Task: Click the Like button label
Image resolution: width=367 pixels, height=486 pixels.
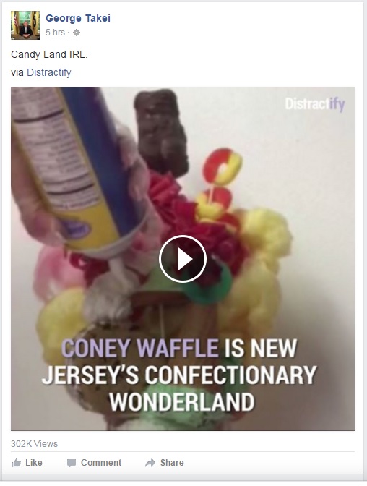Action: 34,463
